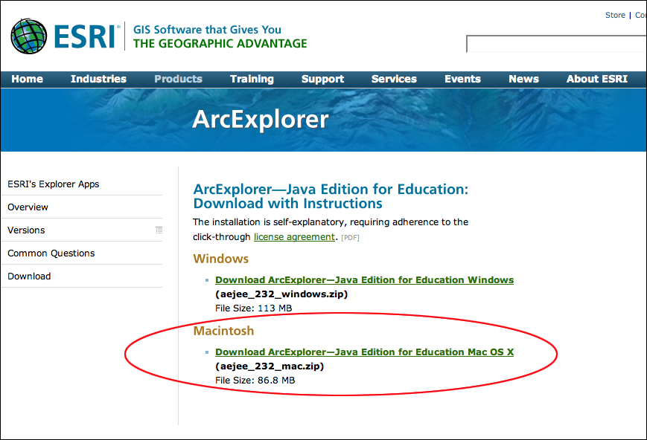This screenshot has width=647, height=440.
Task: Open ESRI's Explorer Apps sidebar link
Action: (54, 184)
